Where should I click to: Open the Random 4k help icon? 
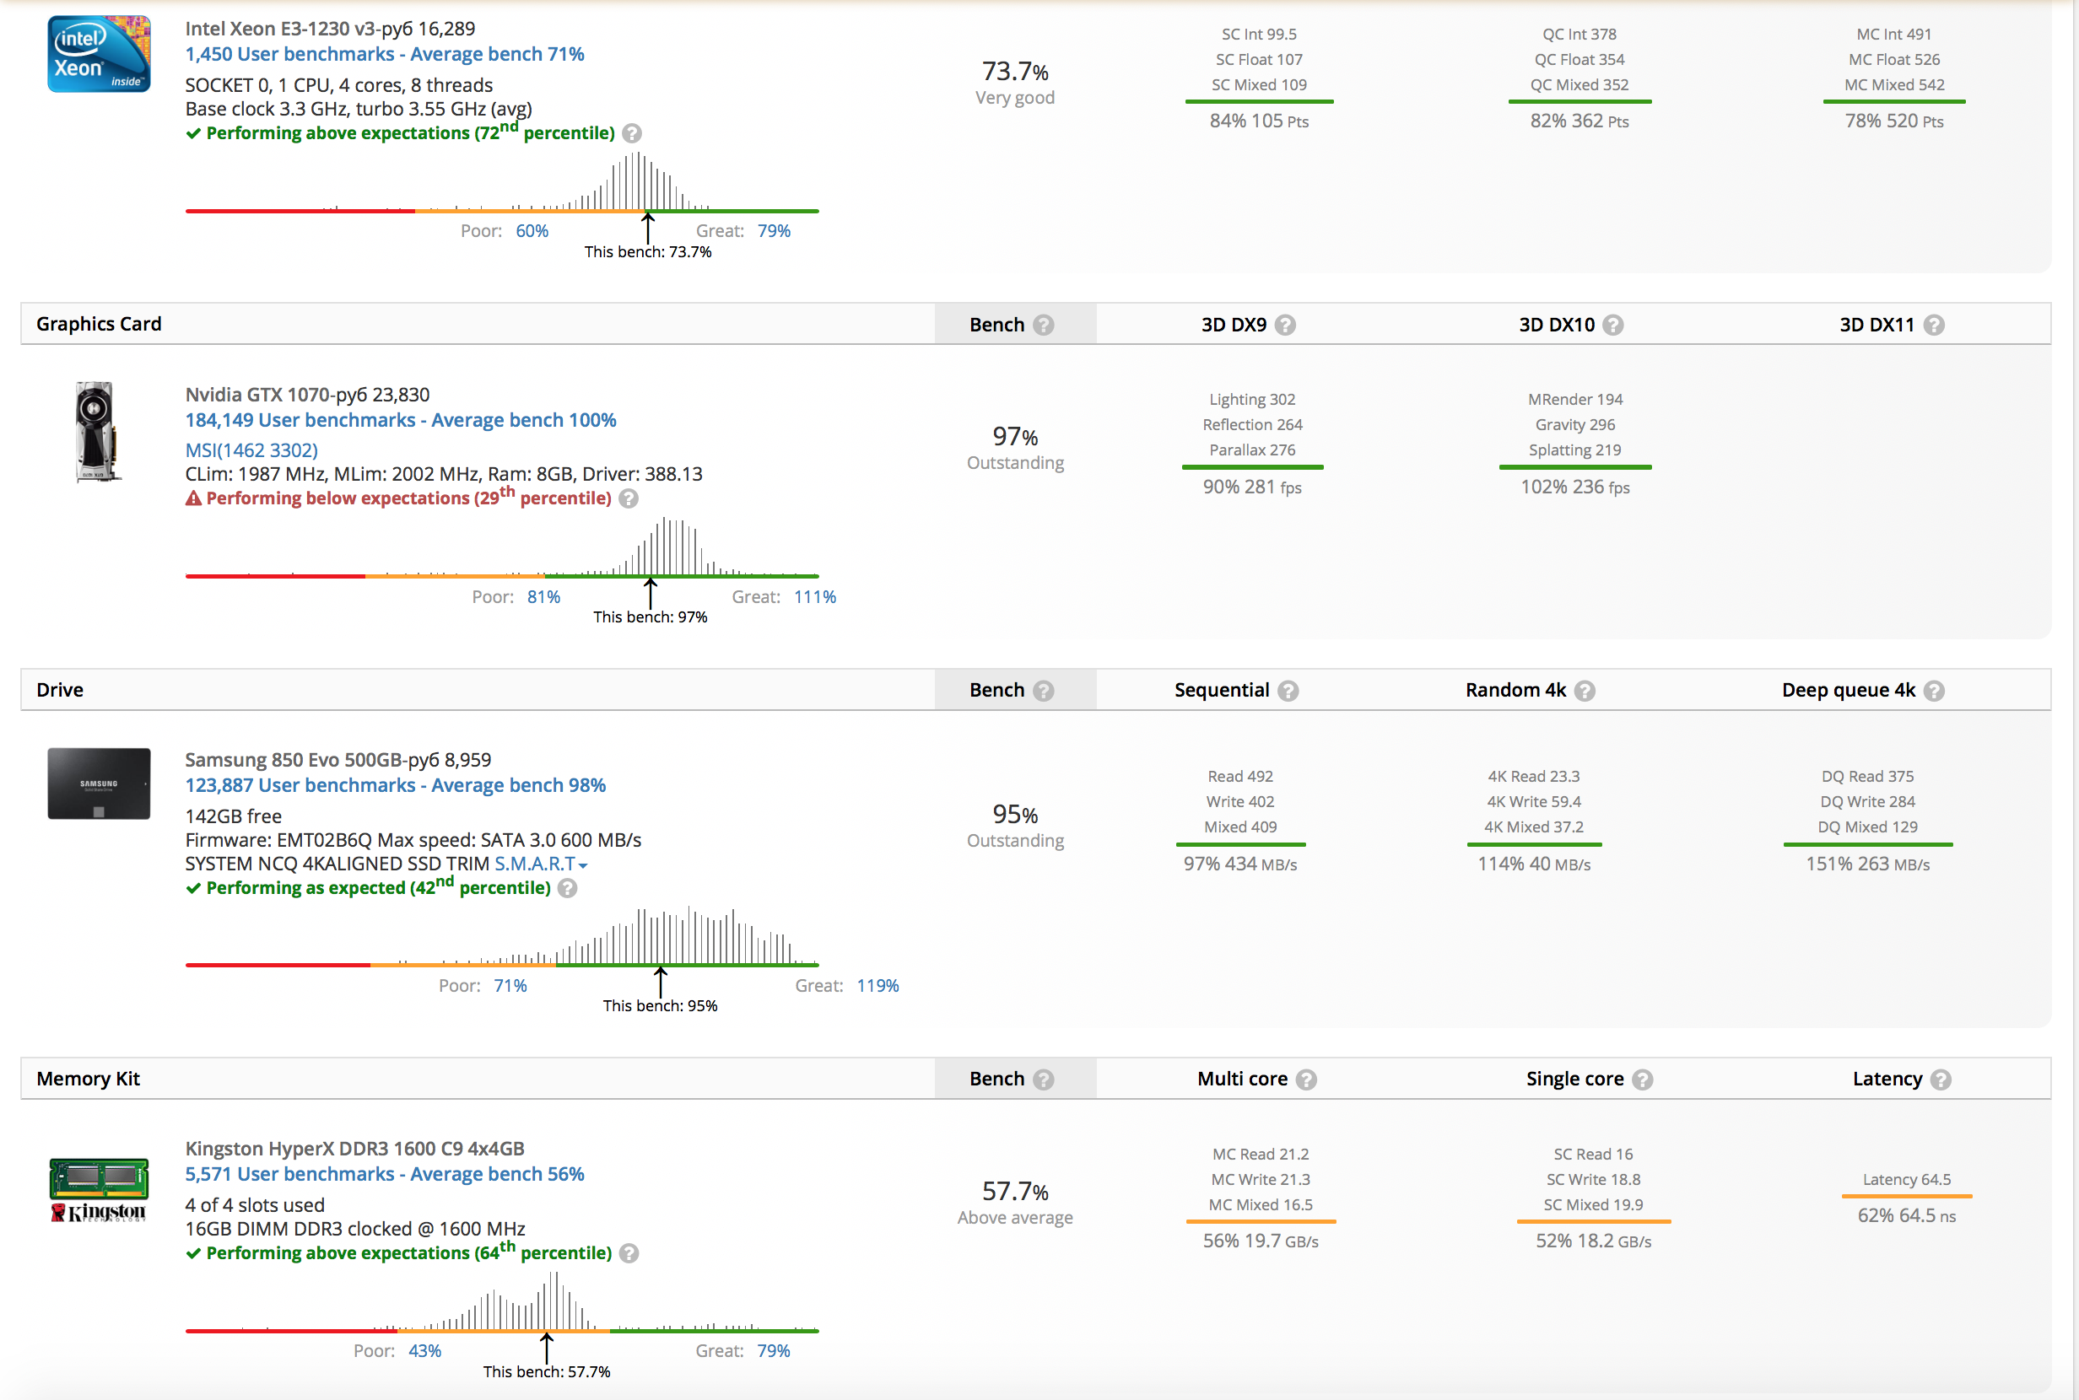pos(1585,691)
